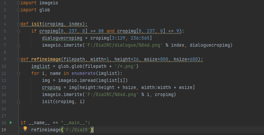Click the 'enumerate' builtin in the for loop

pos(84,74)
